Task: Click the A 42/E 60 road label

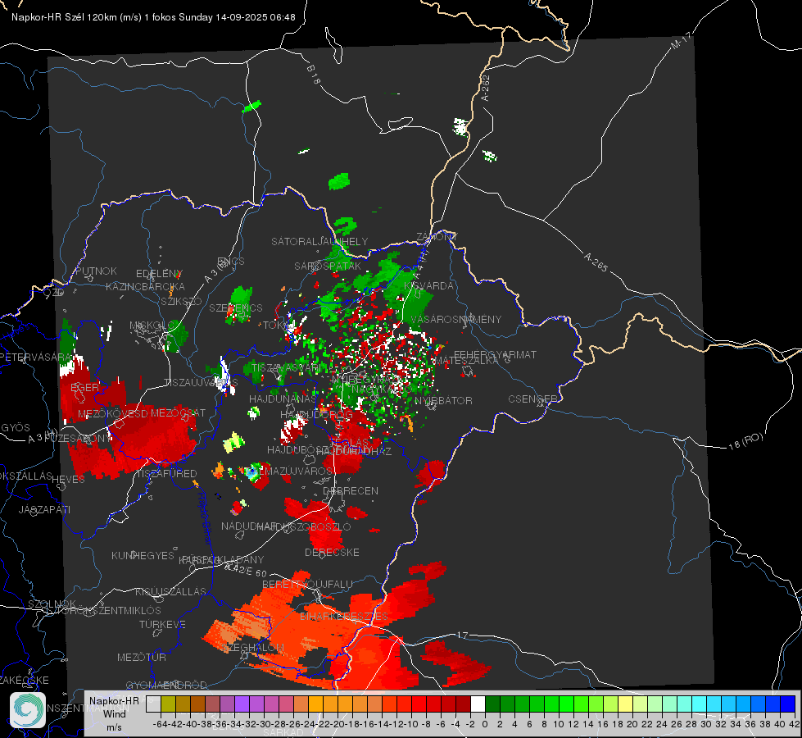Action: tap(246, 569)
